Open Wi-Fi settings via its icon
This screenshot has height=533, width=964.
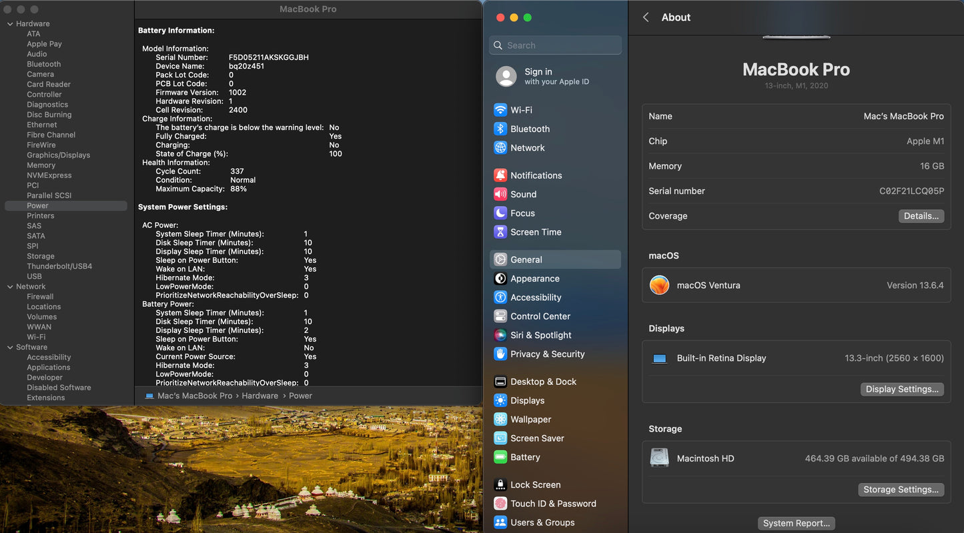(x=500, y=110)
